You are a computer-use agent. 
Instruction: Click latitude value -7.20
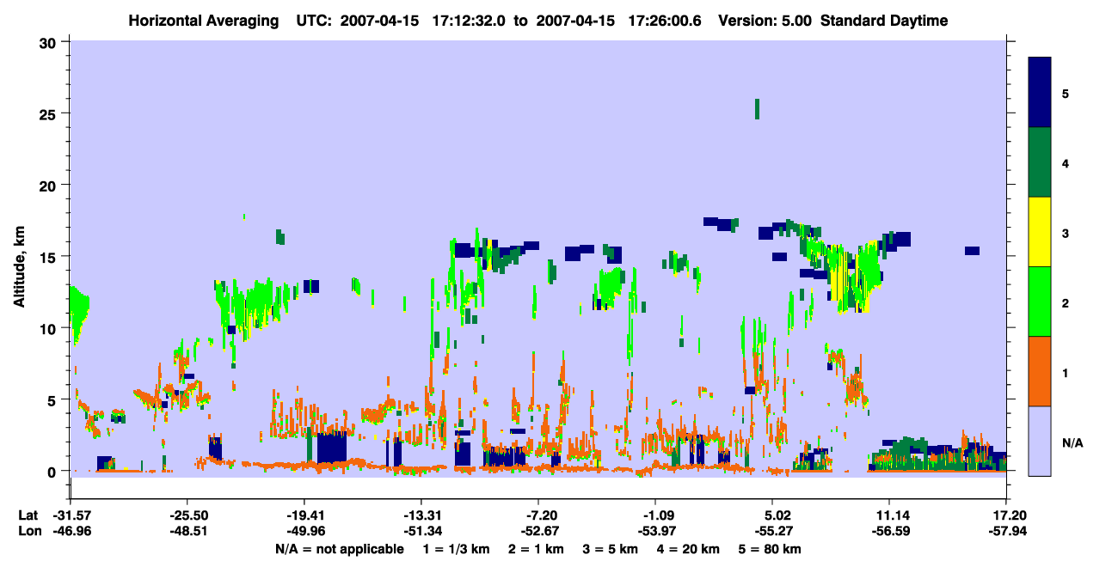[x=538, y=515]
